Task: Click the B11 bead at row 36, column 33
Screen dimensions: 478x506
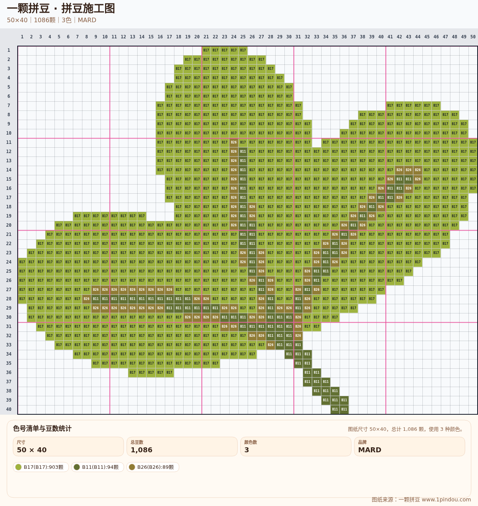Action: (x=317, y=372)
